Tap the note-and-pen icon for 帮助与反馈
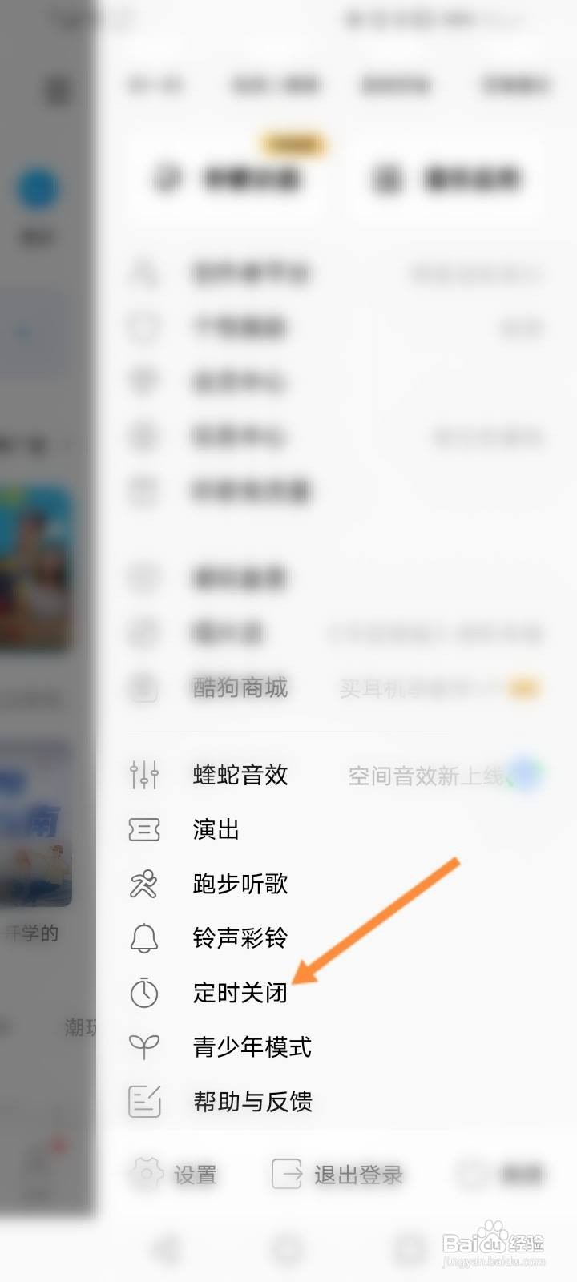Viewport: 577px width, 1282px height. [x=144, y=1101]
